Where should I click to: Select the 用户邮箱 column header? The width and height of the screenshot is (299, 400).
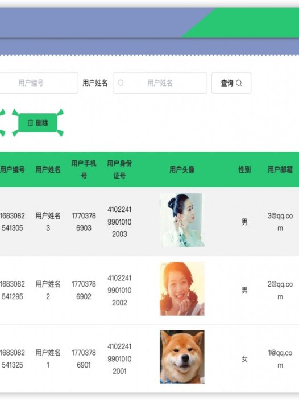[x=280, y=169]
